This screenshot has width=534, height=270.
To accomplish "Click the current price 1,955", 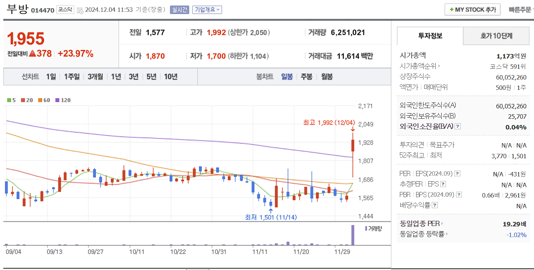I will pos(26,39).
